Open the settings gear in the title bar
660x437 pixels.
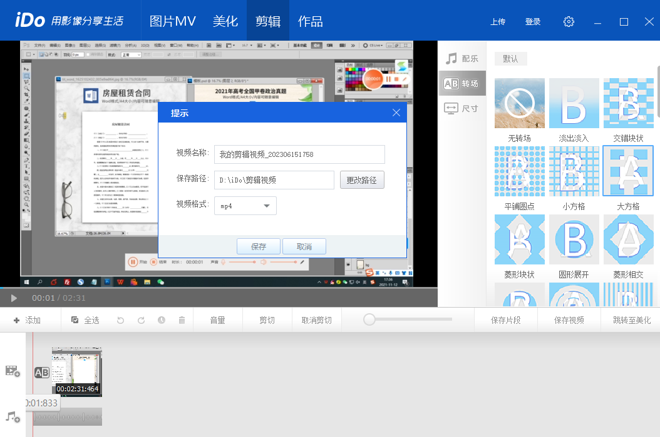[x=569, y=21]
